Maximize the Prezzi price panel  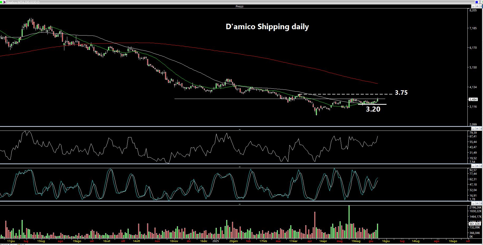pos(477,6)
